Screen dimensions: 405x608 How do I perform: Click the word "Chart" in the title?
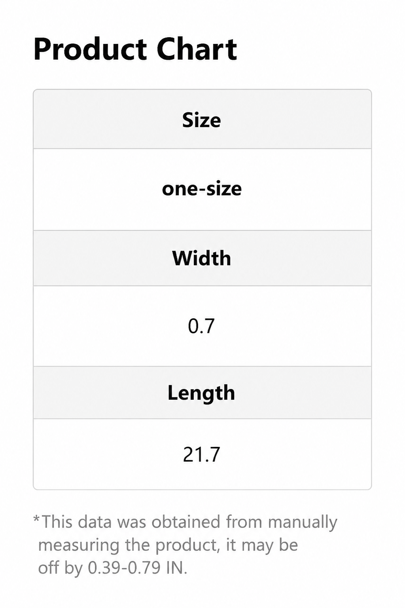click(197, 49)
